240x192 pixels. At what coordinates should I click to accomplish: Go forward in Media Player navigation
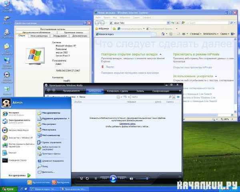coord(54,91)
